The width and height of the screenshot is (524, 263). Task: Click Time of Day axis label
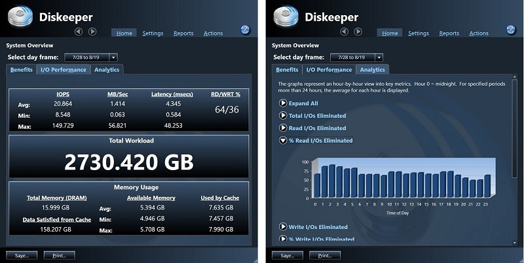pos(398,213)
